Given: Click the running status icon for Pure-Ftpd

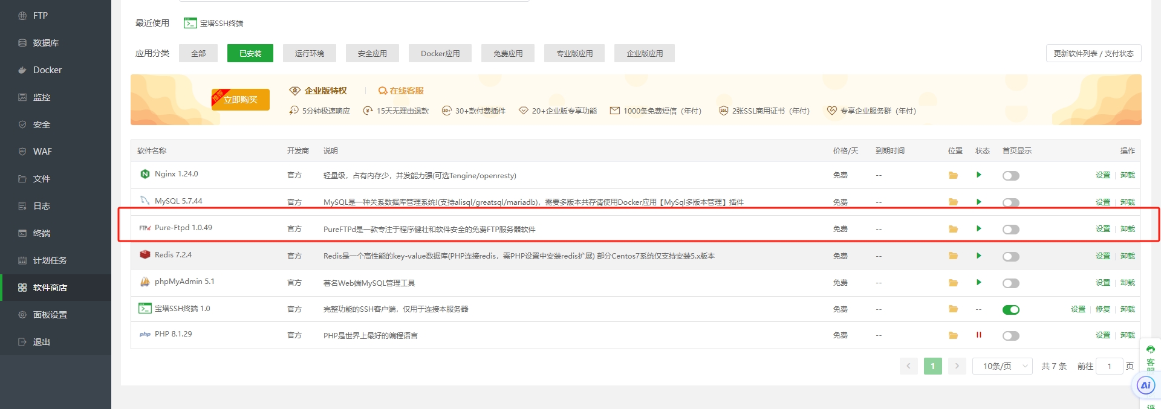Looking at the screenshot, I should click(x=978, y=228).
